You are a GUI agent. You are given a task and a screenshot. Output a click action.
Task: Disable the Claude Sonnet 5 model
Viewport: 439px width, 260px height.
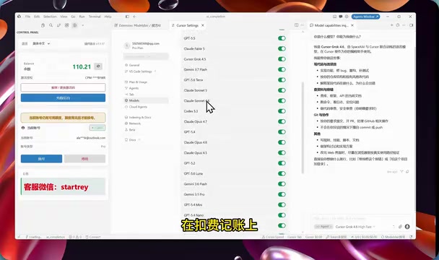click(x=282, y=90)
